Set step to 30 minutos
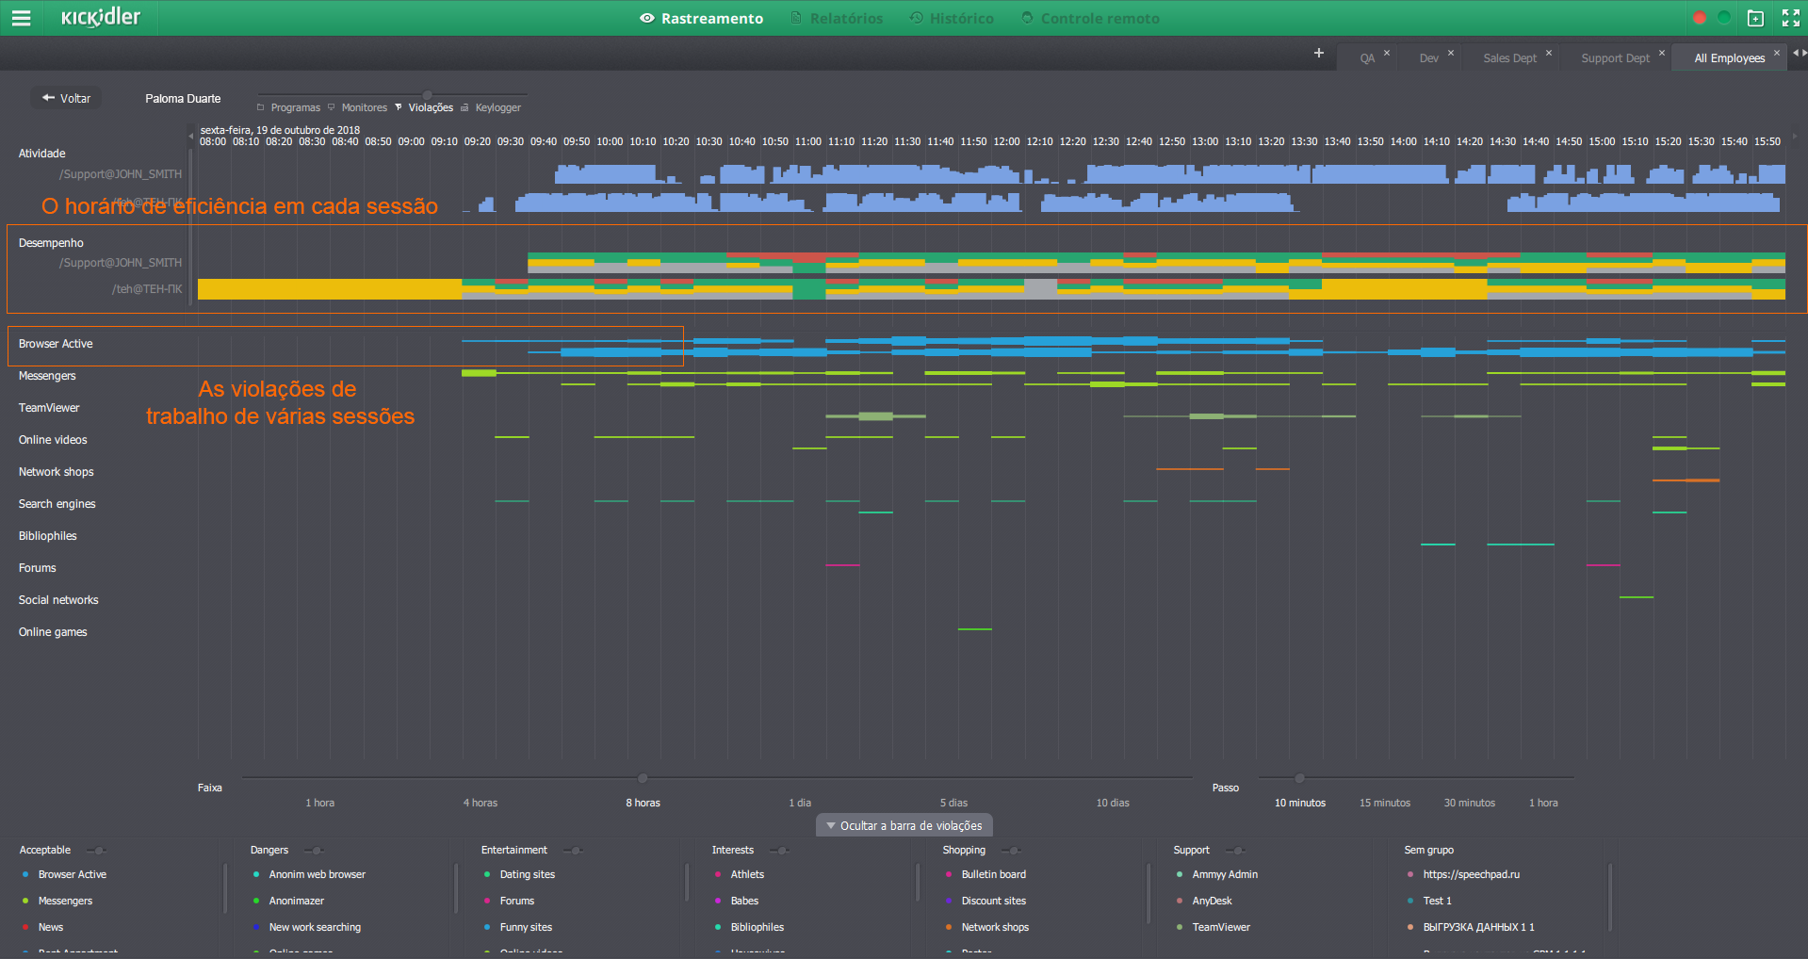 [x=1470, y=803]
